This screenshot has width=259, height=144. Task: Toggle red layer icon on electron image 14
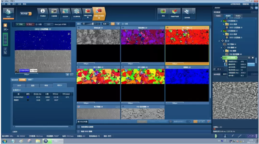coord(79,107)
